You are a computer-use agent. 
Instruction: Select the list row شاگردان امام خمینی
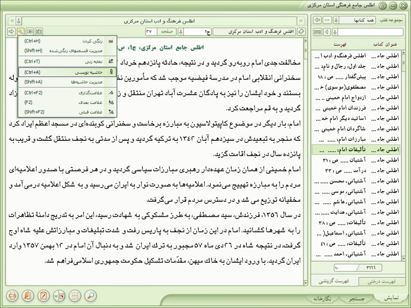[x=356, y=129]
